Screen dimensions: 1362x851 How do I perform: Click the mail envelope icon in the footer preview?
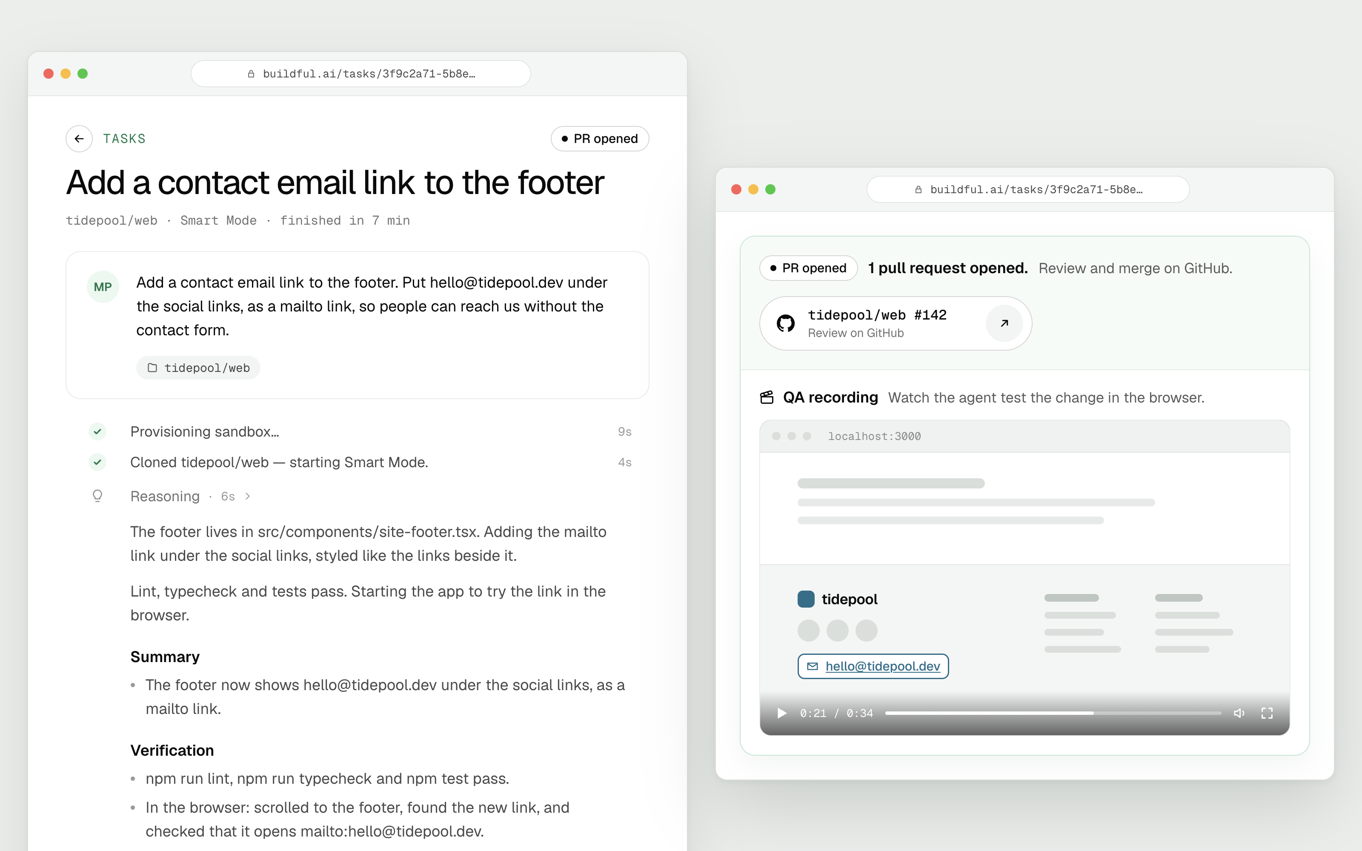tap(812, 666)
